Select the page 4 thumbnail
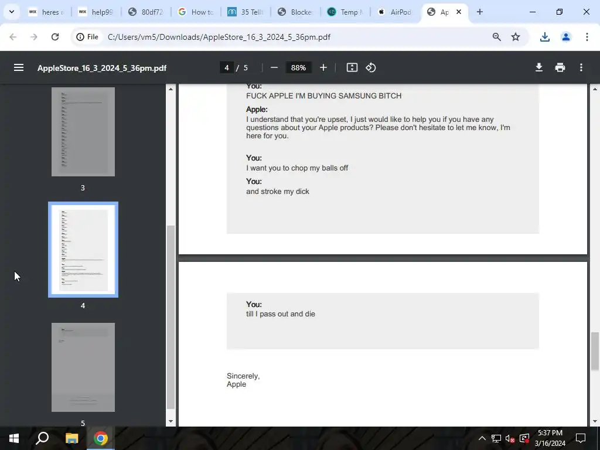 [83, 250]
